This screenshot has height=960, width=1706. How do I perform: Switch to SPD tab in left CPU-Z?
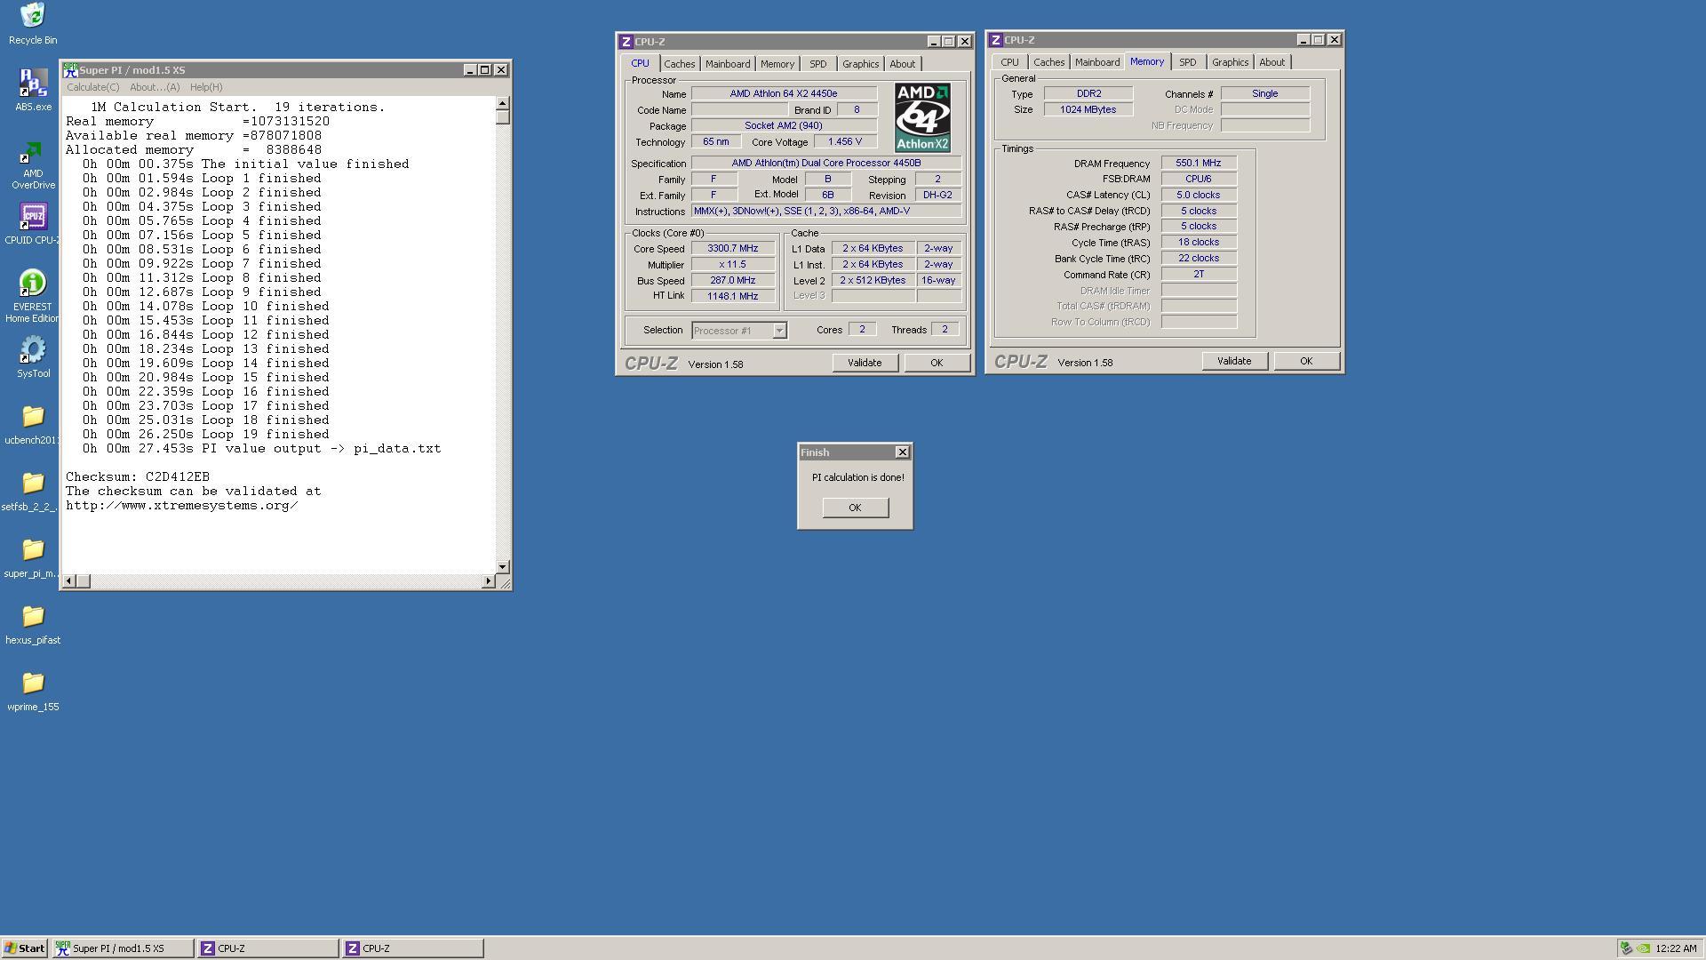pyautogui.click(x=817, y=64)
